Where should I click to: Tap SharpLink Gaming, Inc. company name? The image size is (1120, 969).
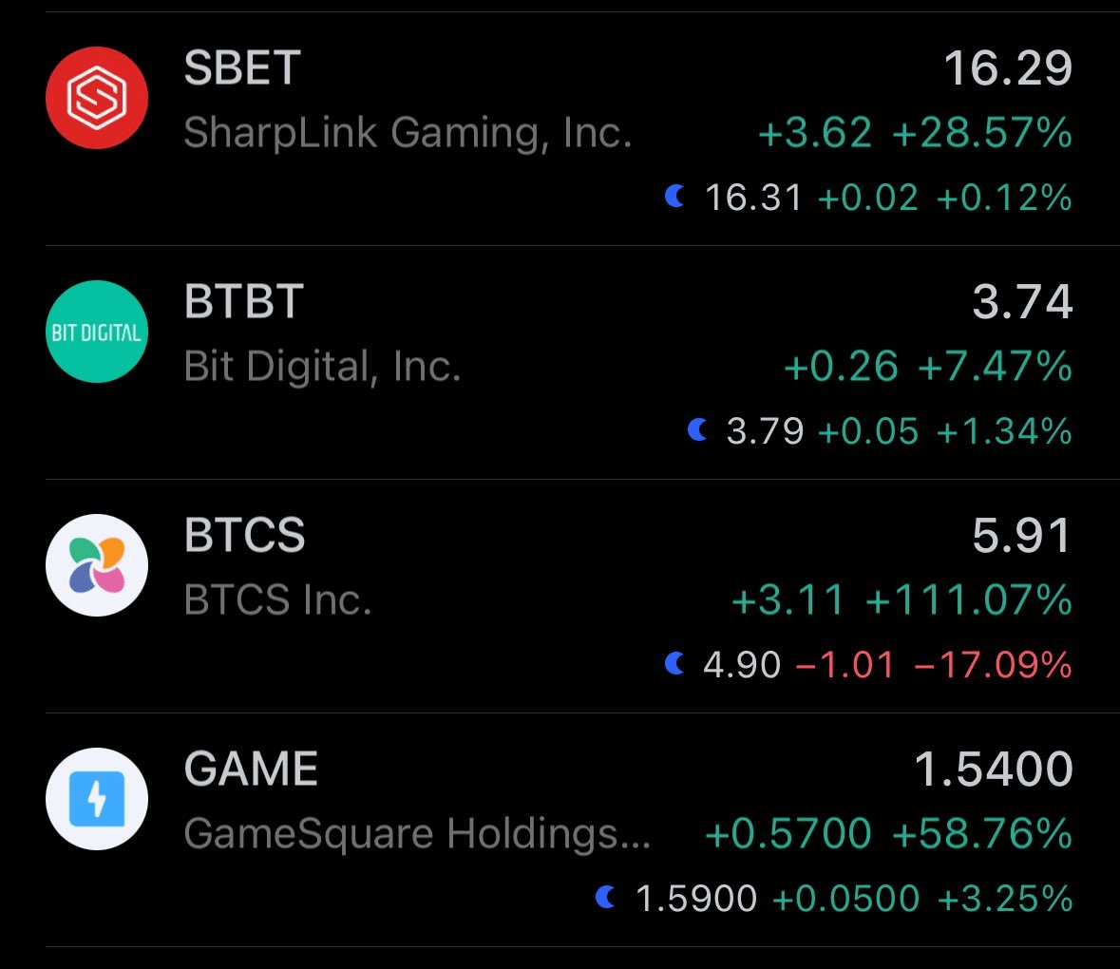pos(408,133)
